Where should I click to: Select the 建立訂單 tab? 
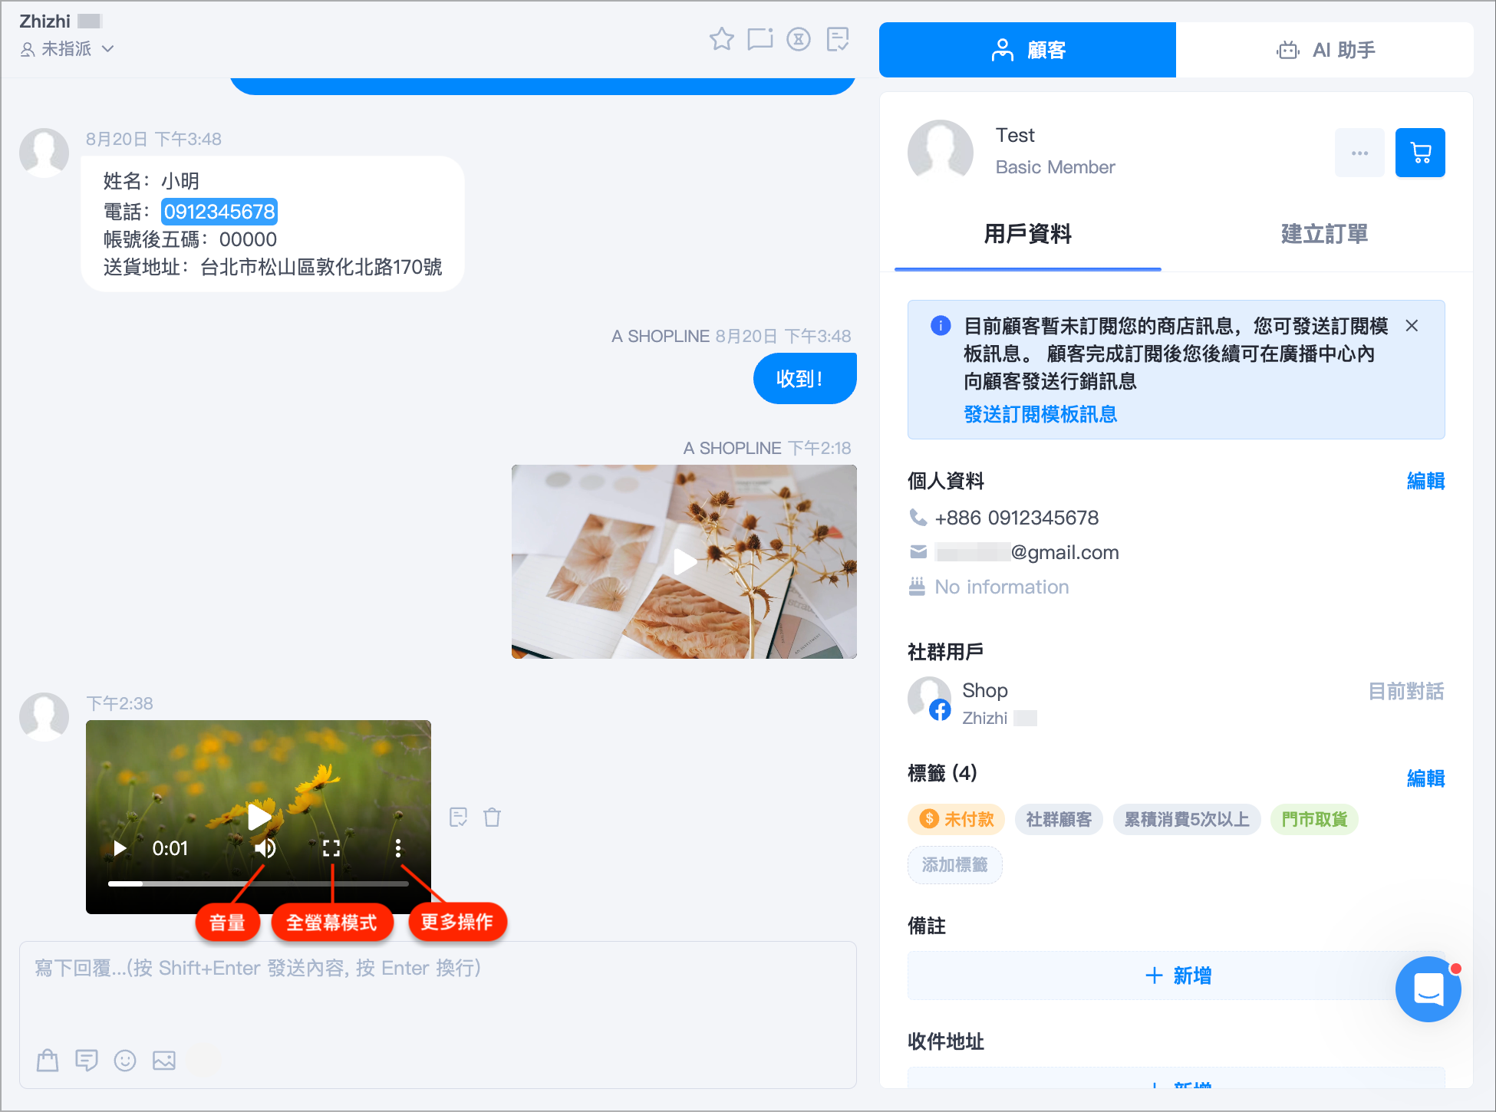tap(1324, 234)
